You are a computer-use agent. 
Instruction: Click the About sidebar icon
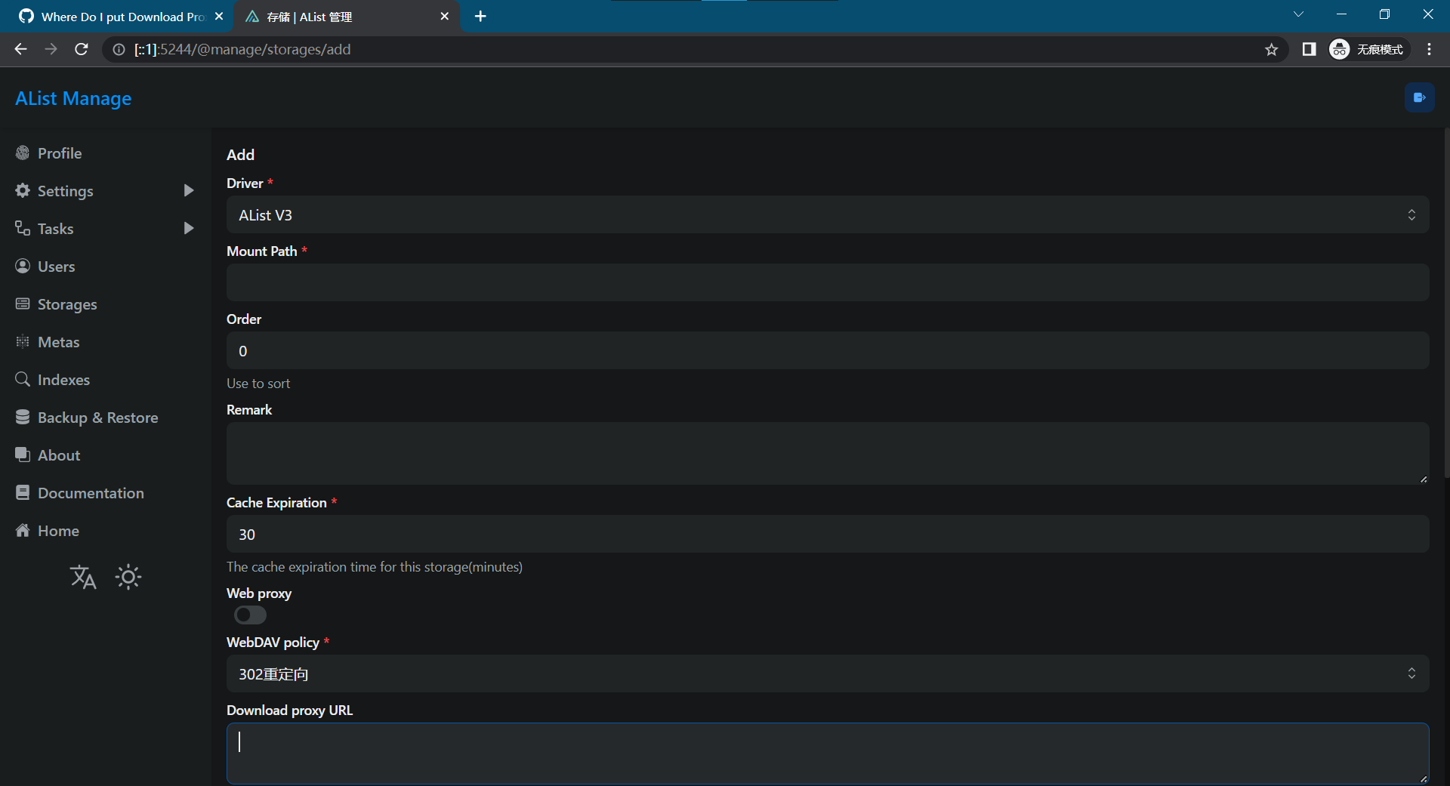pos(23,455)
